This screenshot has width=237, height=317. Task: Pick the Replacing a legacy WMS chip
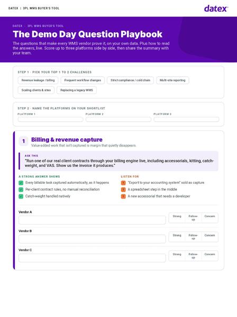coord(77,90)
